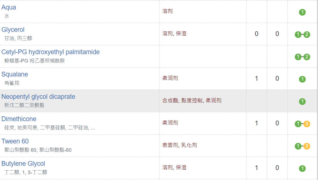
Task: Open Cetyl-PG hydroxyethyl palmitamide link
Action: pos(50,52)
